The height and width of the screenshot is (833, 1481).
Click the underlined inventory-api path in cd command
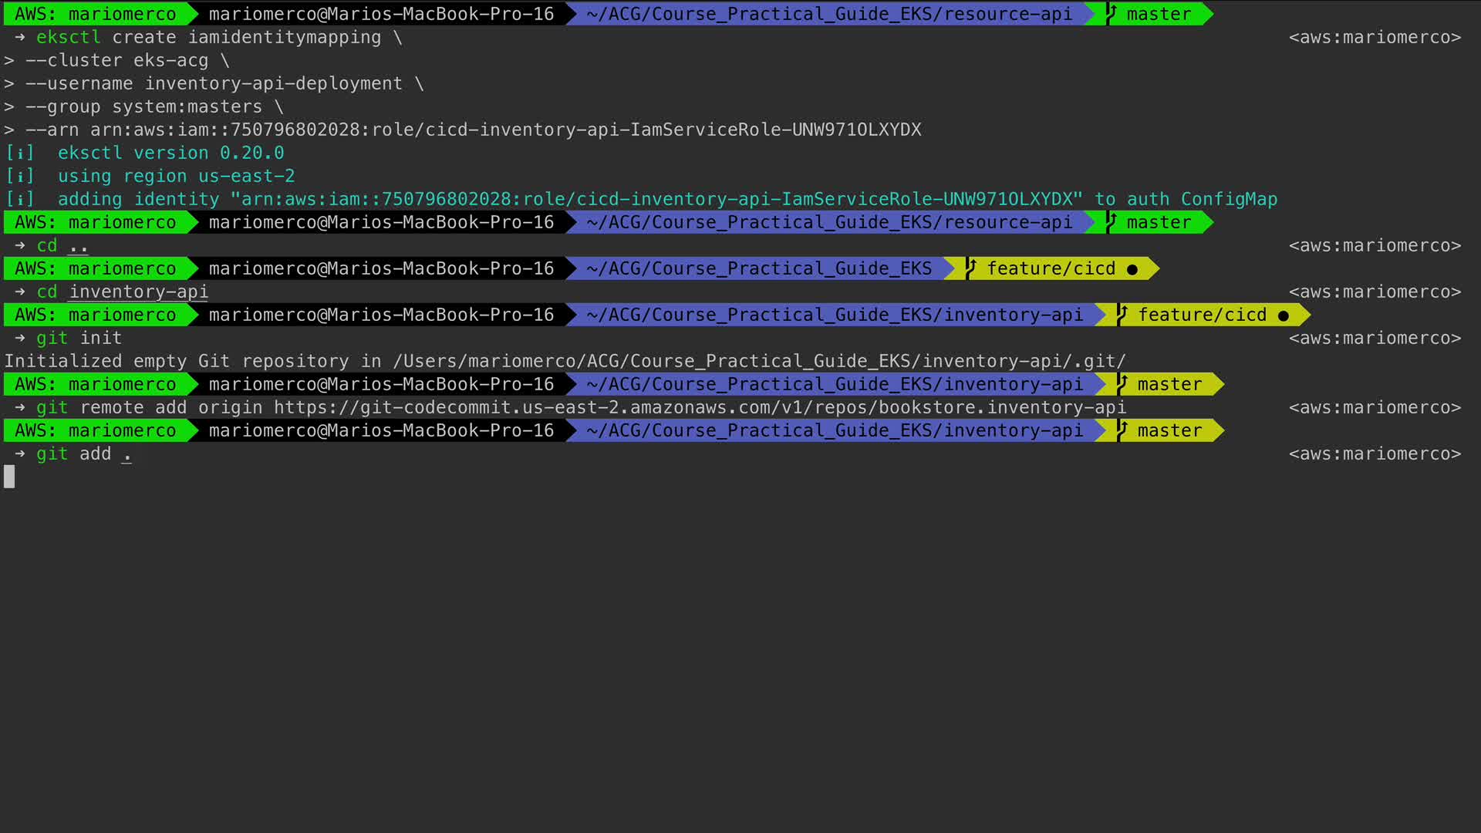coord(139,292)
